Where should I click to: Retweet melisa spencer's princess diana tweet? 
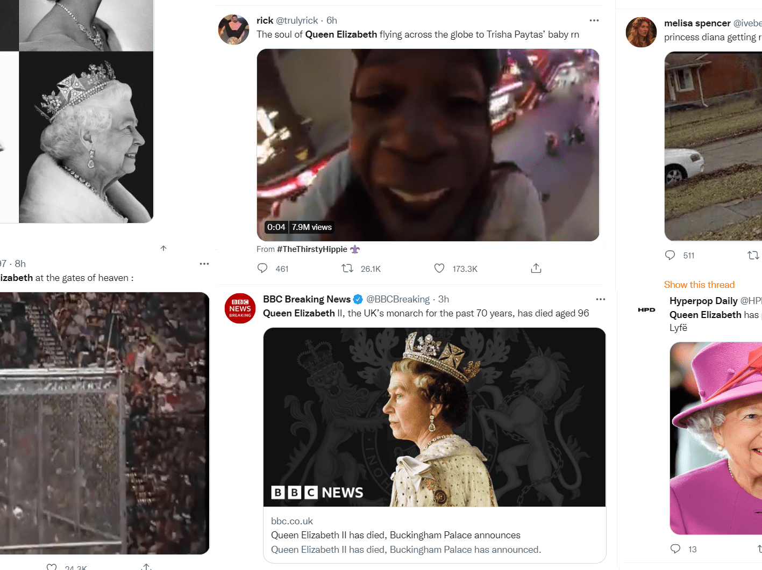click(753, 255)
